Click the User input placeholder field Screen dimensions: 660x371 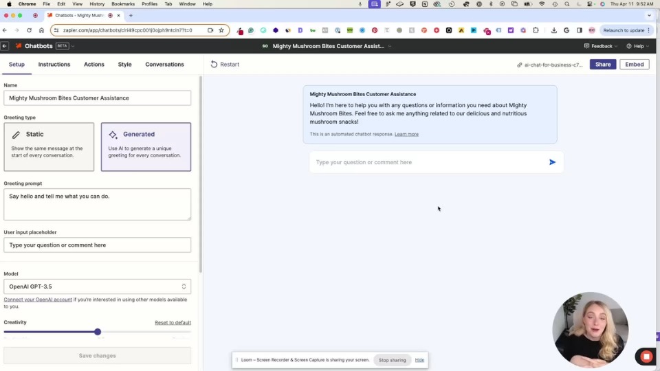tap(97, 245)
